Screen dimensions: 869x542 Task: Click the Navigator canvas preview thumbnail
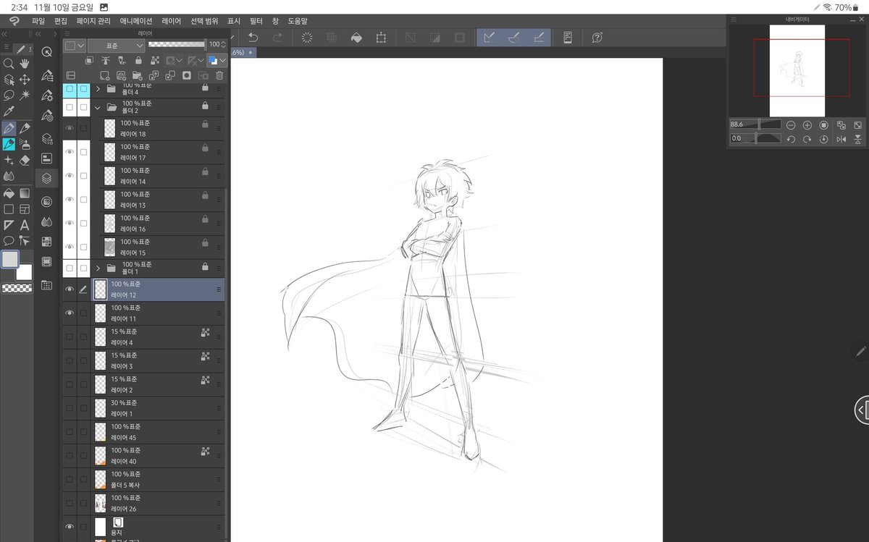pyautogui.click(x=798, y=70)
